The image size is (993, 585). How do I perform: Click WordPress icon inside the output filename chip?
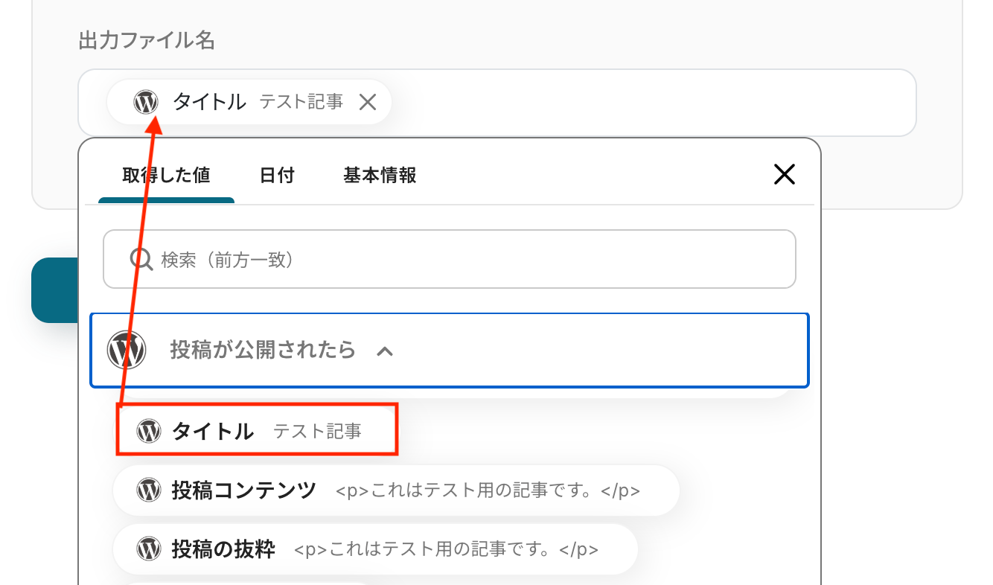click(146, 102)
